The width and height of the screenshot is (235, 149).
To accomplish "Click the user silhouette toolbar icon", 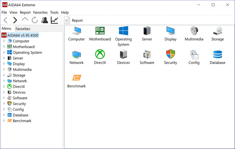I will pos(44,20).
